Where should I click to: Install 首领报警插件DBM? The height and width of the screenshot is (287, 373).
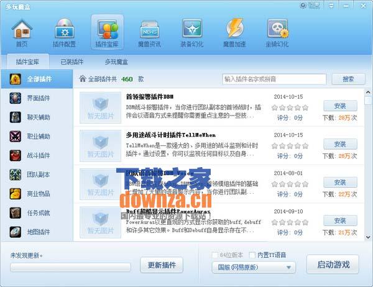(340, 106)
